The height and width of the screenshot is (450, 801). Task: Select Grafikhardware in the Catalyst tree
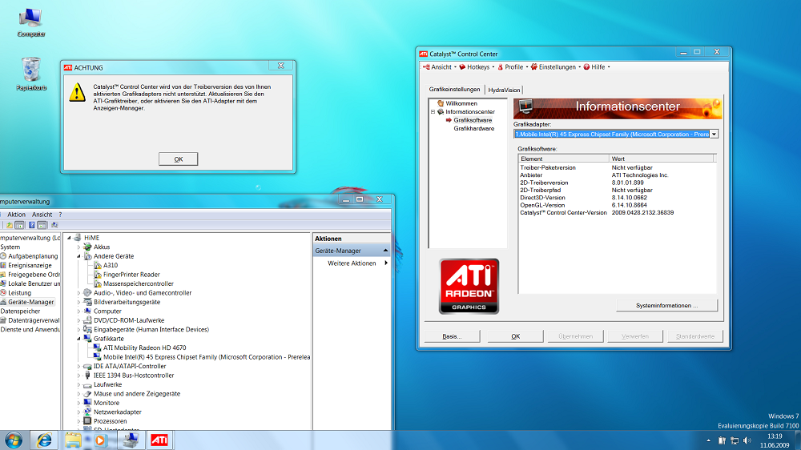pos(474,129)
